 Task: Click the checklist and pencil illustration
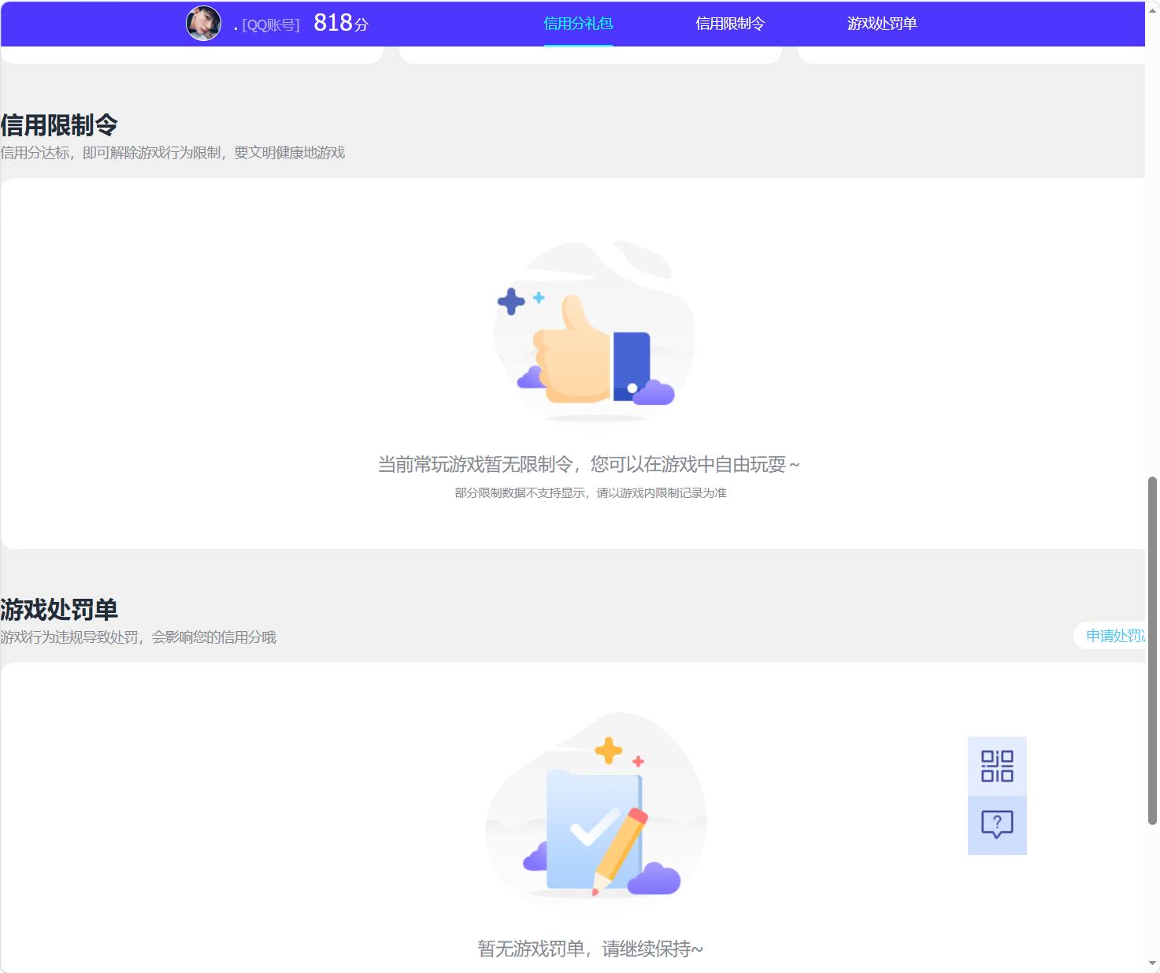(x=596, y=811)
